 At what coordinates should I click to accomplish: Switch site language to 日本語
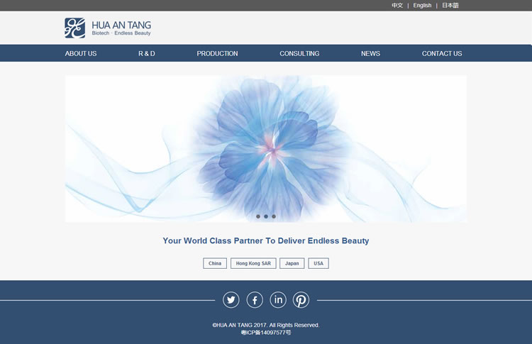coord(450,6)
